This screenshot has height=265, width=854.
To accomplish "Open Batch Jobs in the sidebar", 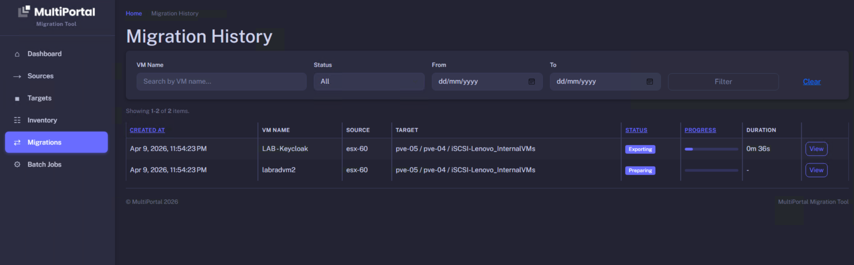I will [x=45, y=164].
